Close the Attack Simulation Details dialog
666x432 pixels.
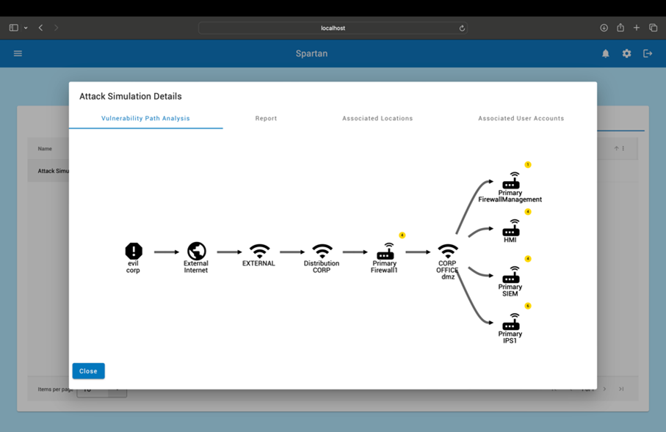click(x=88, y=371)
